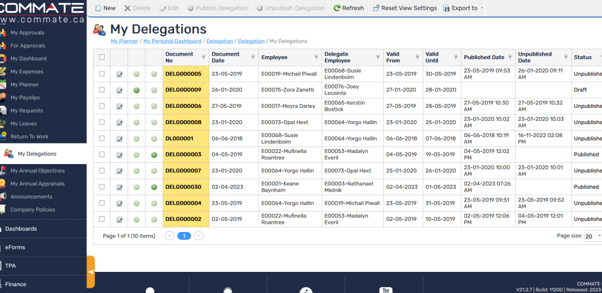Click the green published indicator for DELG000009

(136, 90)
